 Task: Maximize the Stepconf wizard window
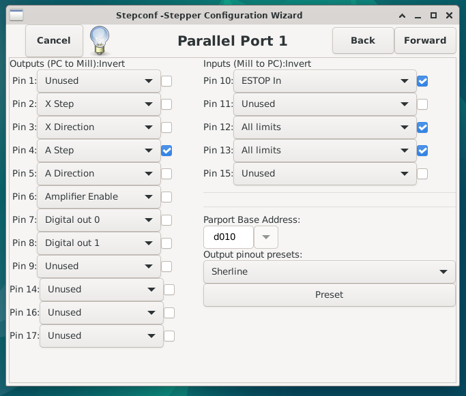click(434, 16)
